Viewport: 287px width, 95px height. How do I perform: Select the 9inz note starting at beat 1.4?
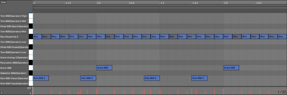tap(228, 36)
